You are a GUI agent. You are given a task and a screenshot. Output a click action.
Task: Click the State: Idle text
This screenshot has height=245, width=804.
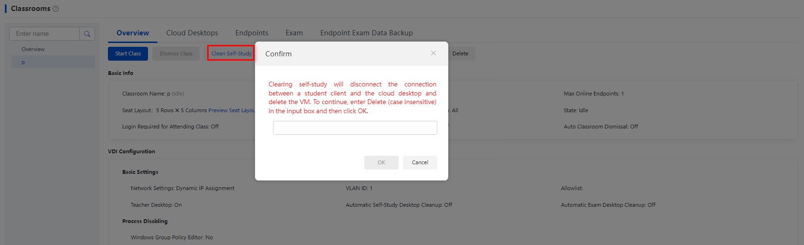point(576,110)
